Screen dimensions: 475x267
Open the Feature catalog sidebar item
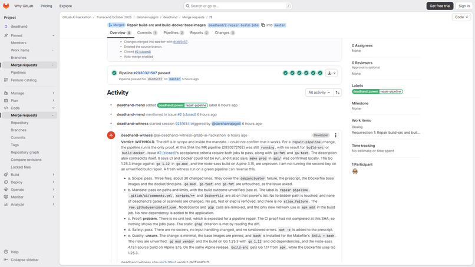pos(24,80)
